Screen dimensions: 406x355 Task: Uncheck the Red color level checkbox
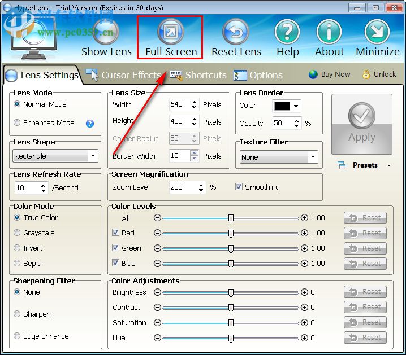tap(115, 233)
